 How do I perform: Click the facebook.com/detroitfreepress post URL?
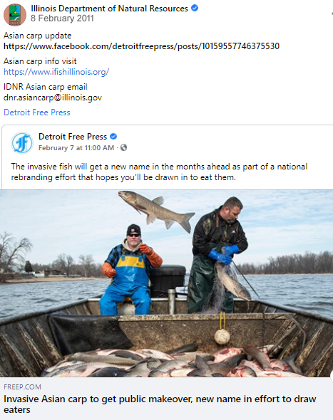(141, 46)
